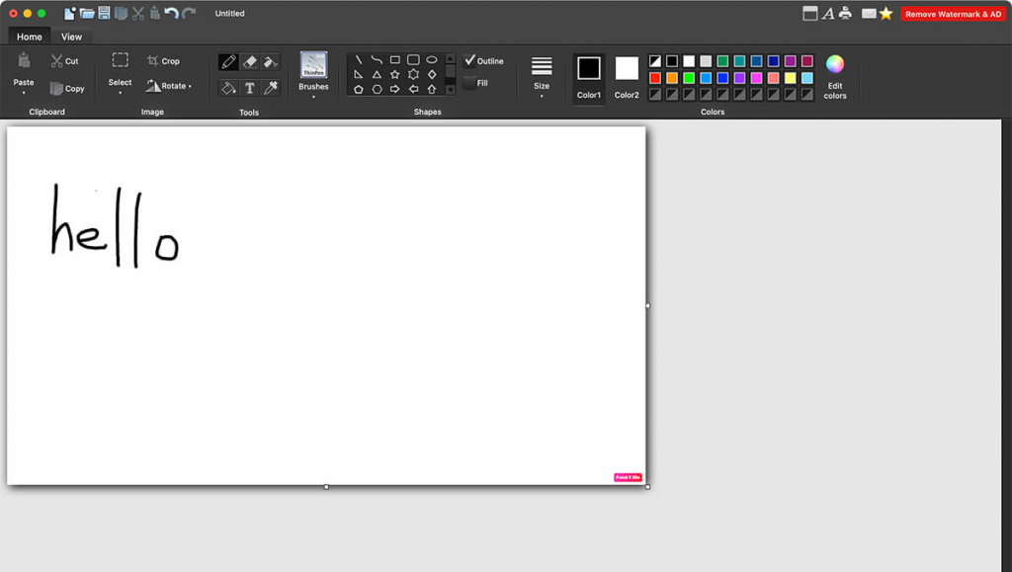The width and height of the screenshot is (1012, 572).
Task: Create a new document from title bar
Action: click(69, 13)
